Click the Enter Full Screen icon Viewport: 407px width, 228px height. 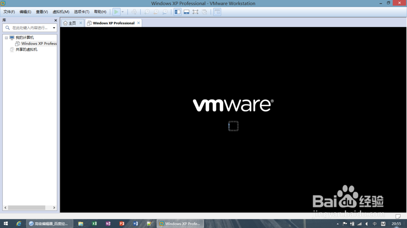(x=195, y=12)
